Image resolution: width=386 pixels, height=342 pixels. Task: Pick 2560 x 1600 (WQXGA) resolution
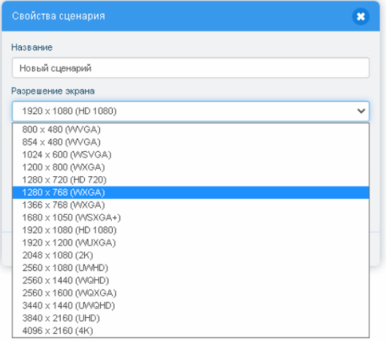click(191, 293)
